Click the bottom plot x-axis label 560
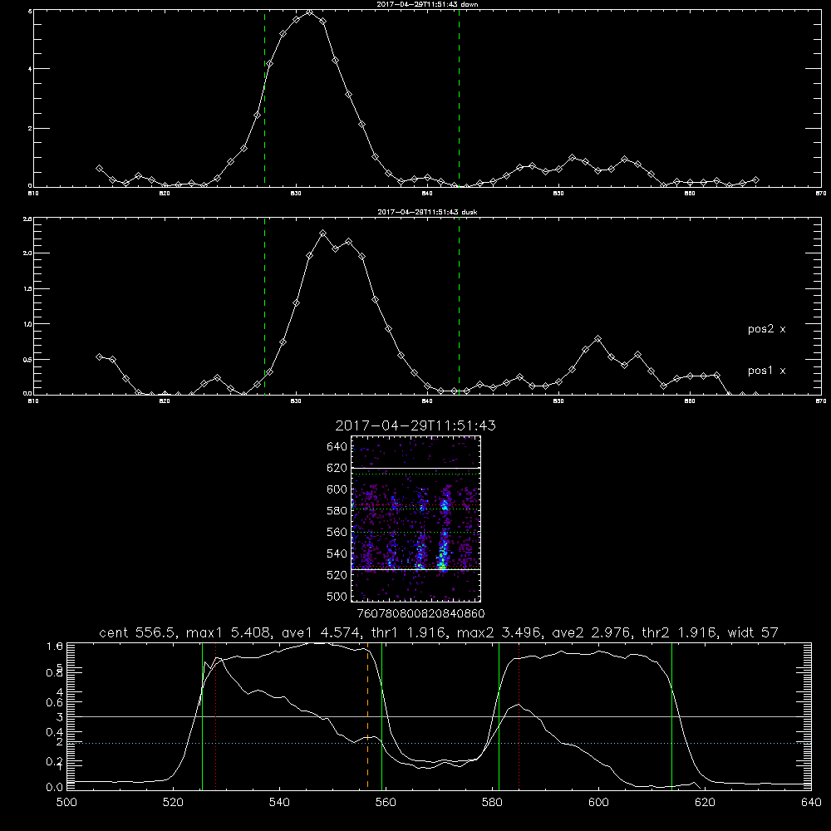Screen dimensions: 831x831 [386, 803]
